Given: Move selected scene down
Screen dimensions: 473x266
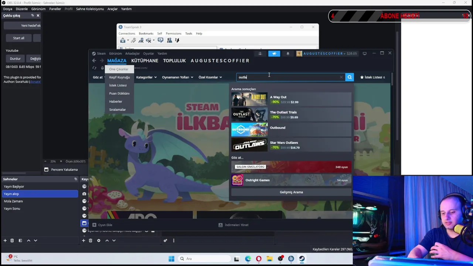Looking at the screenshot, I should point(35,241).
